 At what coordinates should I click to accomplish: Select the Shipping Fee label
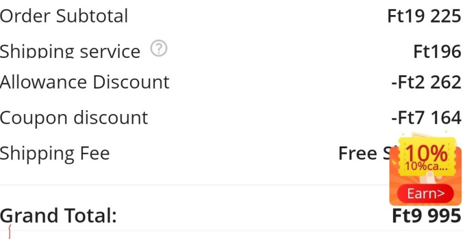(55, 153)
